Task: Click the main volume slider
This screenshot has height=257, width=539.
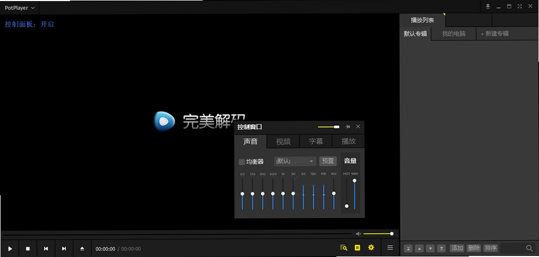Action: [379, 234]
